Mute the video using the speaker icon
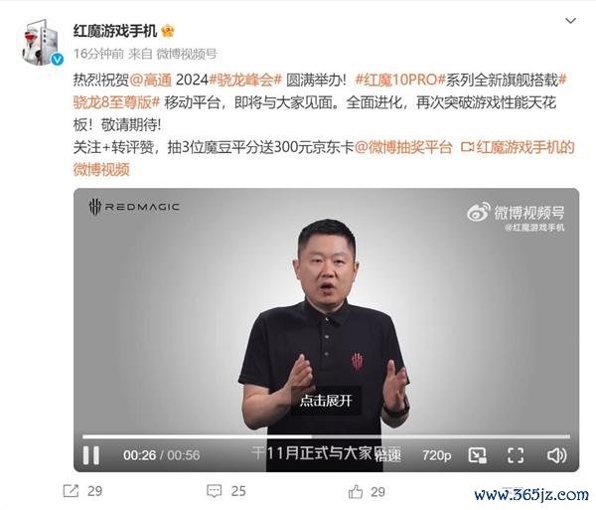Viewport: 596px width, 510px height. (x=556, y=455)
